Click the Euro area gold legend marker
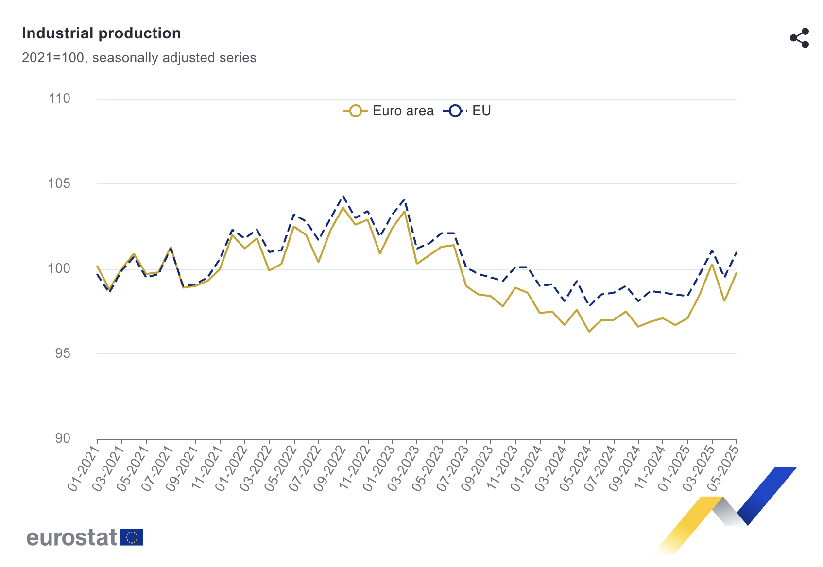Screen dimensions: 823x567 (356, 111)
